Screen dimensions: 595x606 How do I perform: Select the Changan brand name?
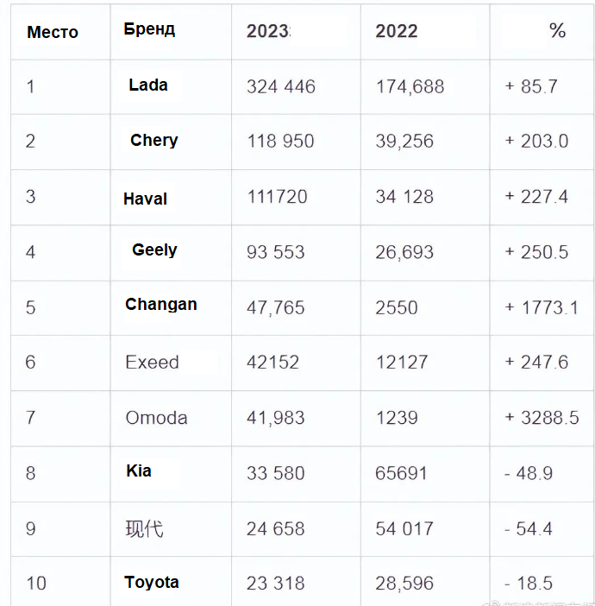point(161,304)
